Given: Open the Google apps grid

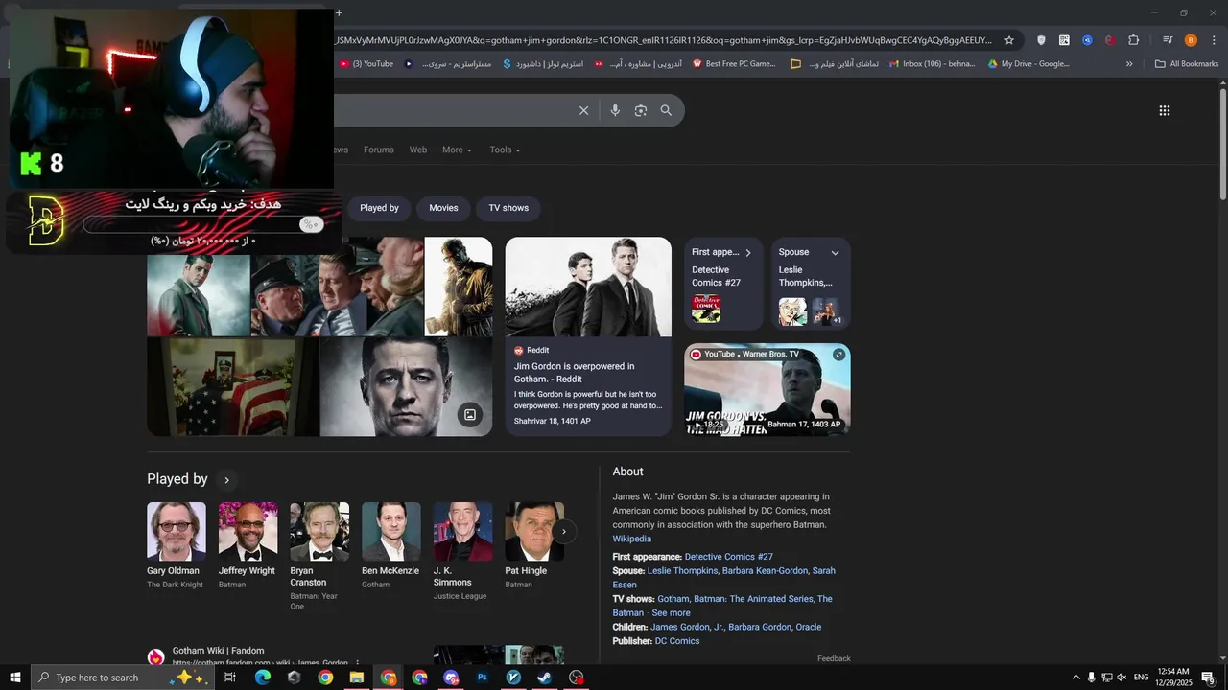Looking at the screenshot, I should click(x=1165, y=111).
